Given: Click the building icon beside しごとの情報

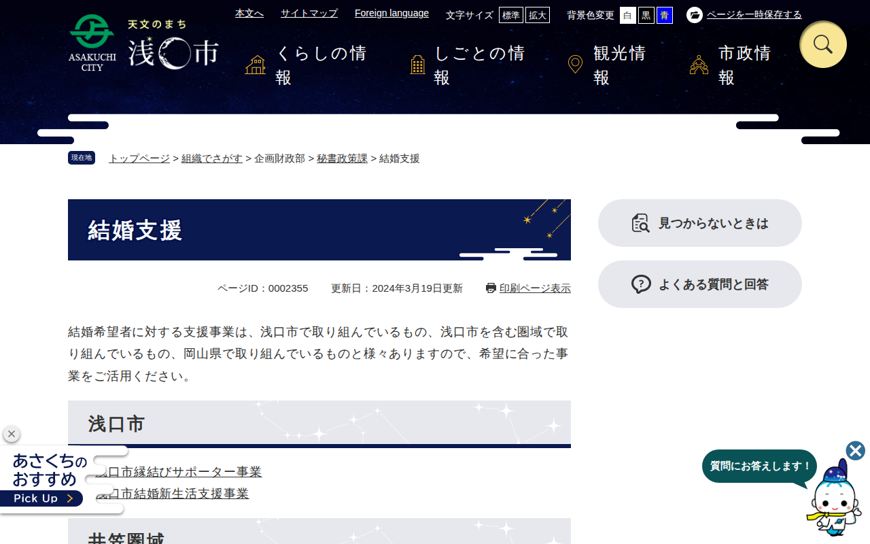Looking at the screenshot, I should 418,65.
